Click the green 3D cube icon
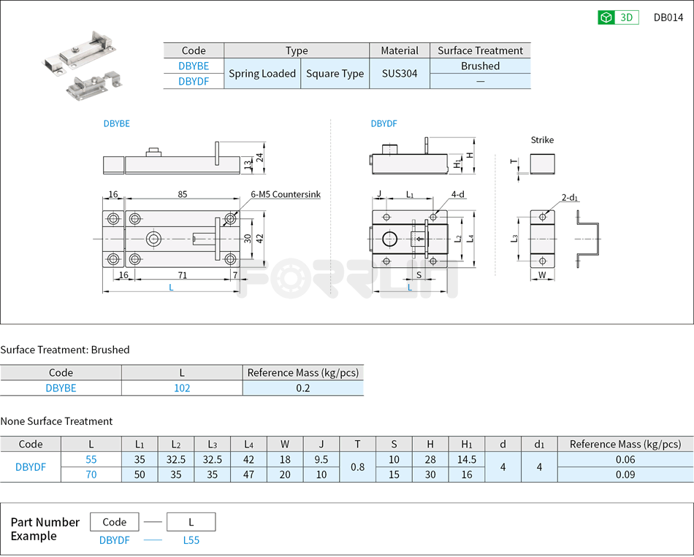This screenshot has height=557, width=694. tap(606, 17)
